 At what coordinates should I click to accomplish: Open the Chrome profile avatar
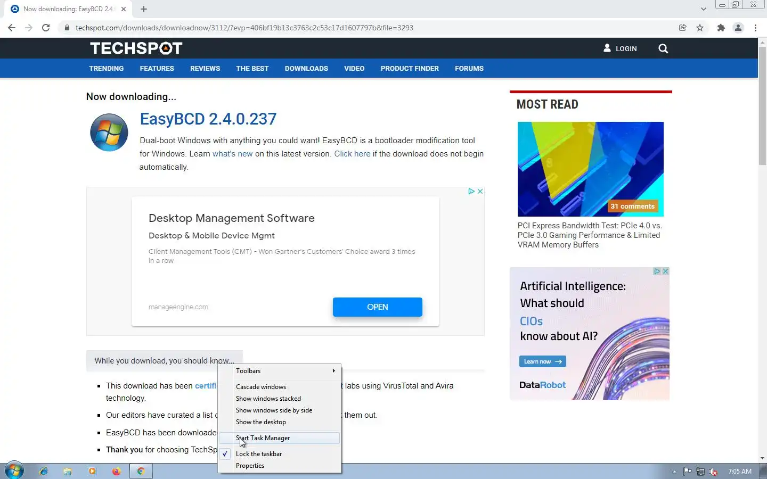[x=738, y=28]
